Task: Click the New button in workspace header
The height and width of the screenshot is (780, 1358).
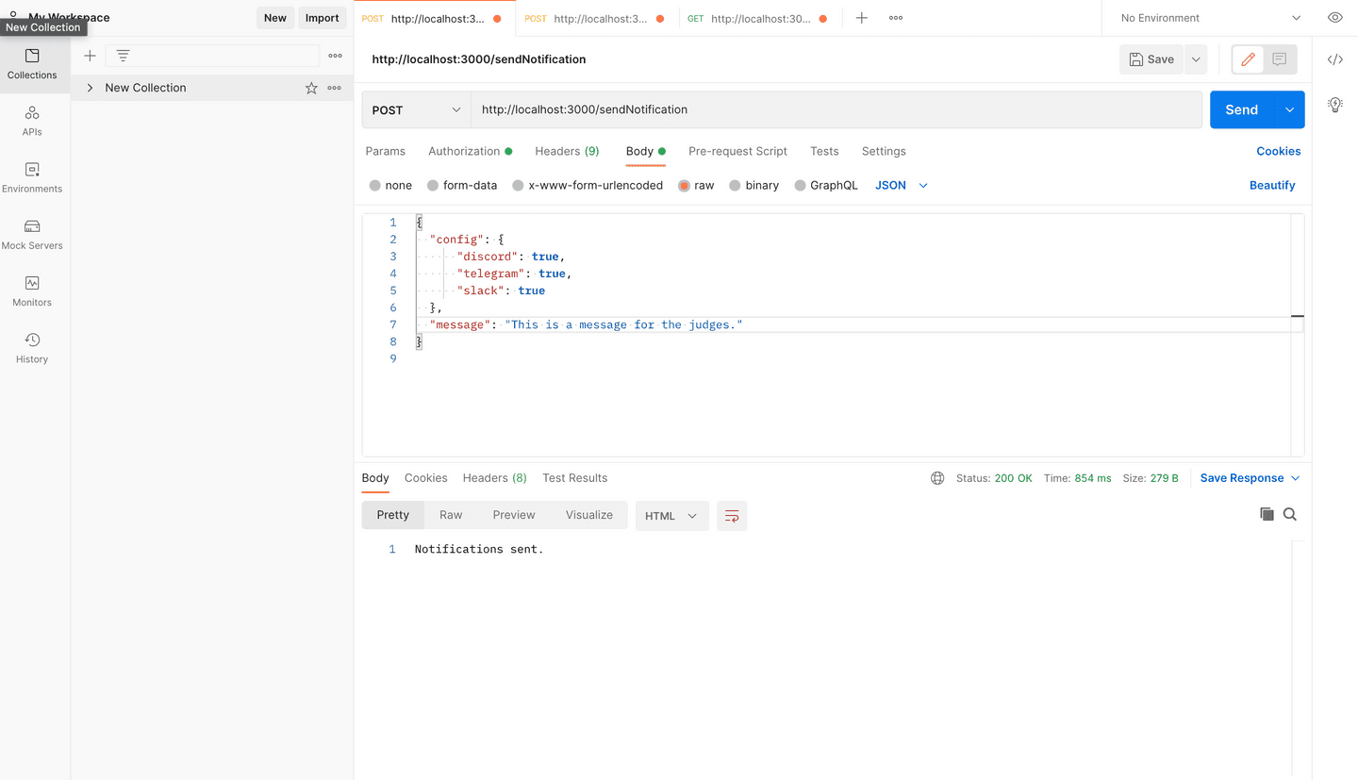Action: 275,18
